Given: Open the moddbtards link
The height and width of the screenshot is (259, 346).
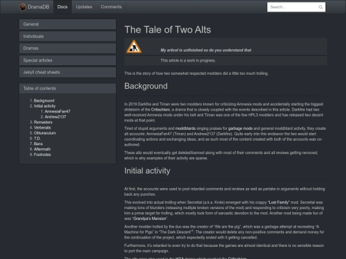Looking at the screenshot, I should (x=185, y=129).
